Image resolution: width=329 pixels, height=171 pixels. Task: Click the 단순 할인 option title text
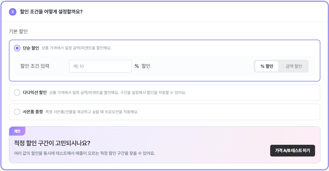point(31,48)
